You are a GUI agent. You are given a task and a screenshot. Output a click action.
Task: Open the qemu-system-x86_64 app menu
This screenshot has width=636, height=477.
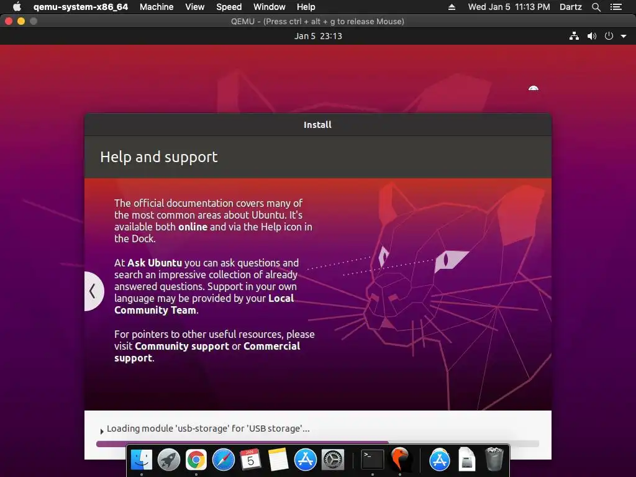click(x=80, y=7)
